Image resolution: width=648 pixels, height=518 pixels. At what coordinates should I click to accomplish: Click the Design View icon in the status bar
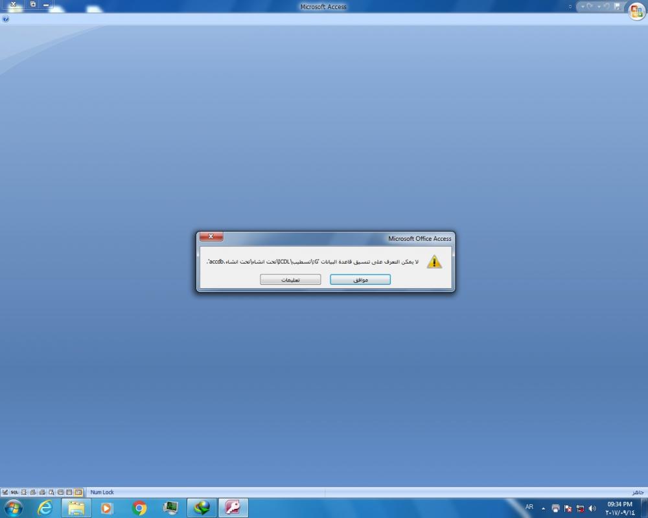(5, 492)
